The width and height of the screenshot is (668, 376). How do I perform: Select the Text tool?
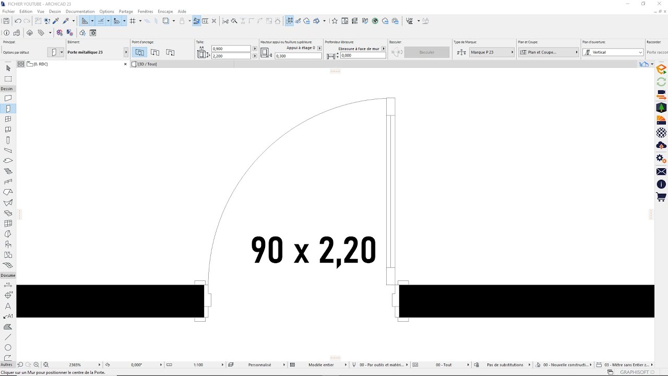point(8,306)
